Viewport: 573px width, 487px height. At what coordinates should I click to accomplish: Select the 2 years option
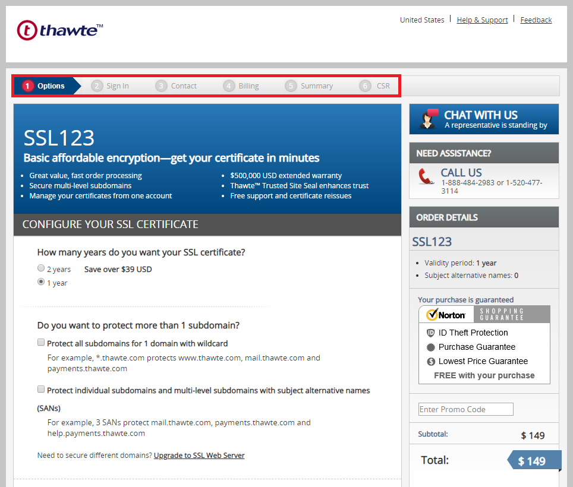coord(41,268)
